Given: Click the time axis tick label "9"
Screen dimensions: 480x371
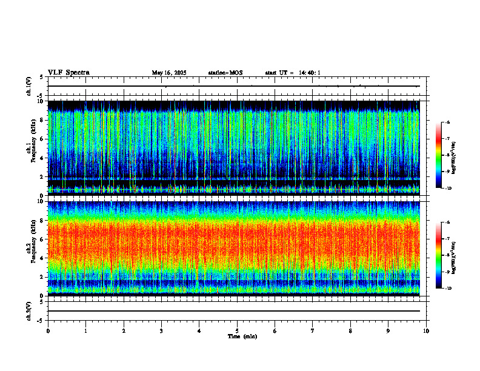Looking at the screenshot, I should pos(388,331).
